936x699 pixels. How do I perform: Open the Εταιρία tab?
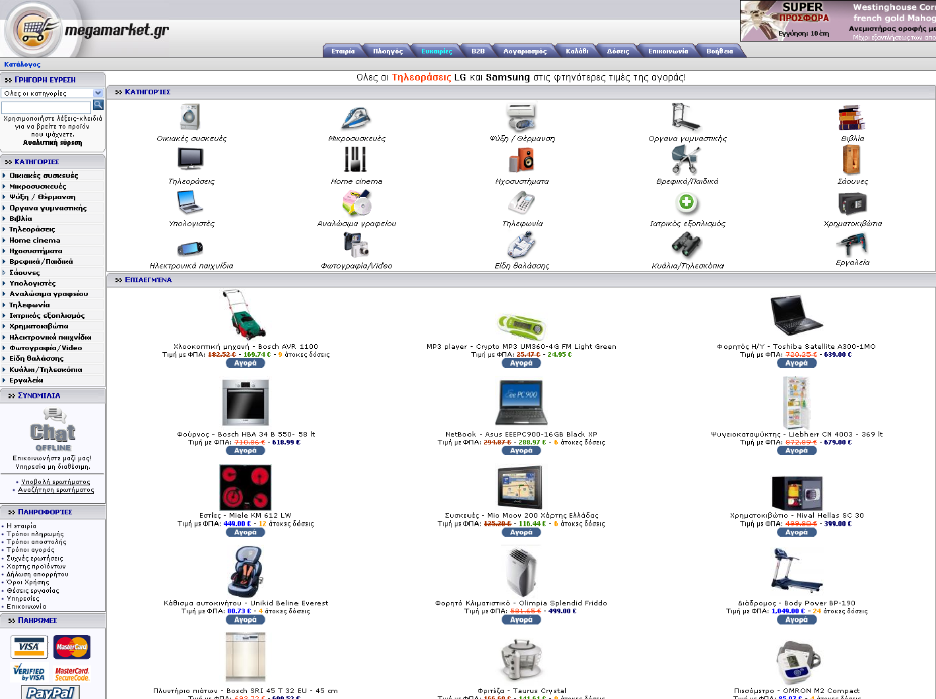coord(343,51)
